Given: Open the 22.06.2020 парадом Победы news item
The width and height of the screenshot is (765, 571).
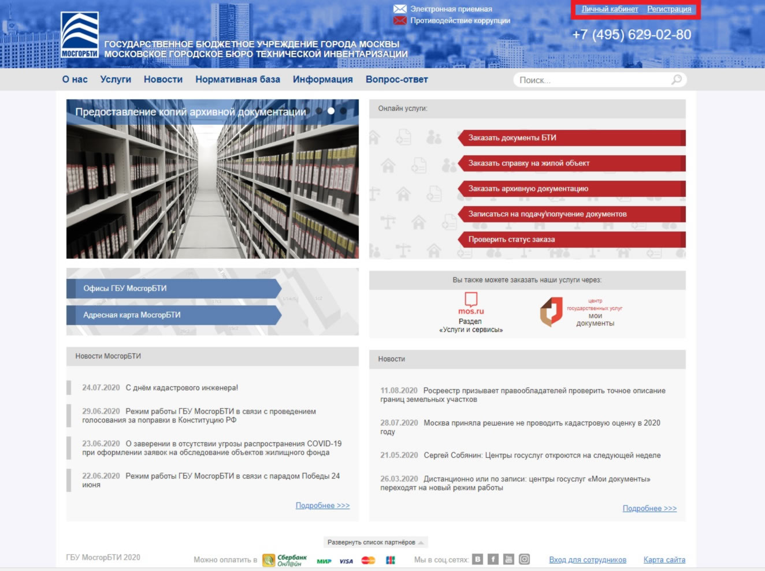Looking at the screenshot, I should tap(211, 480).
